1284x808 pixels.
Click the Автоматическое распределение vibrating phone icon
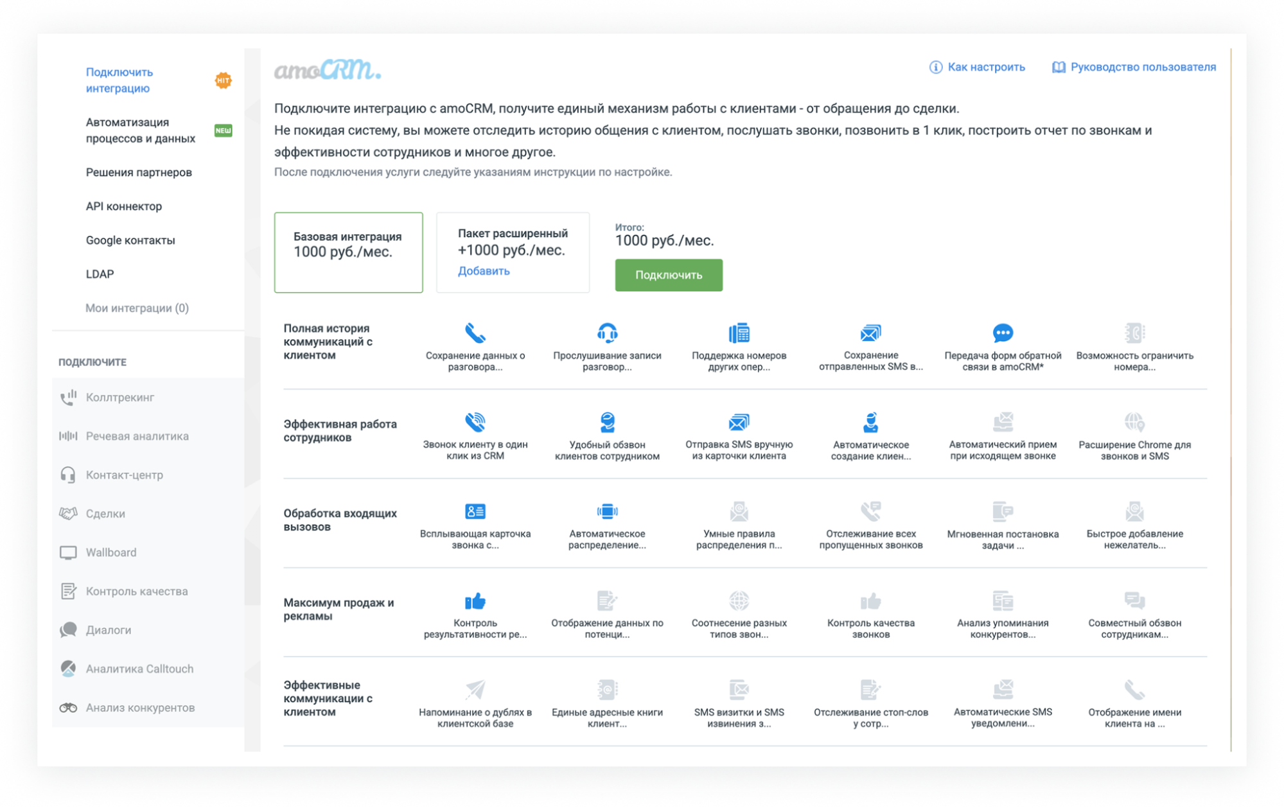tap(607, 511)
